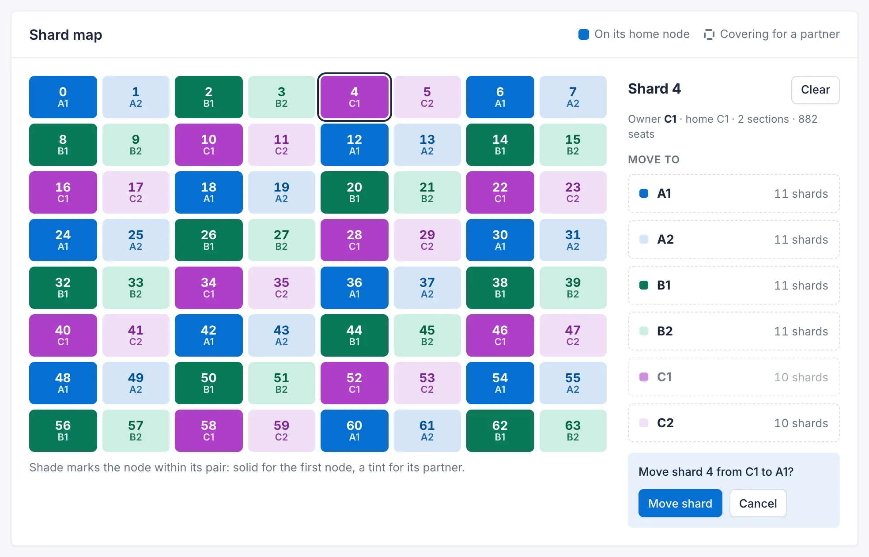The image size is (869, 557).
Task: Select shard 50 tile
Action: [x=209, y=383]
